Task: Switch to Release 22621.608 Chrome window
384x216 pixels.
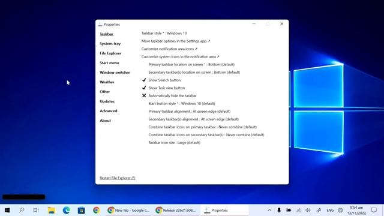Action: click(x=176, y=210)
